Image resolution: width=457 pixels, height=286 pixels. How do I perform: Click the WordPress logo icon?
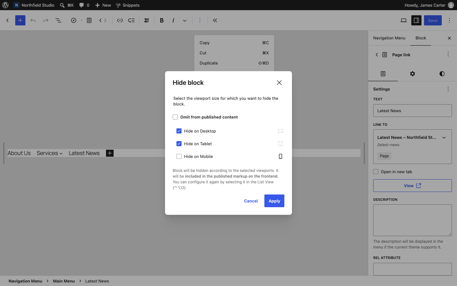coord(5,5)
